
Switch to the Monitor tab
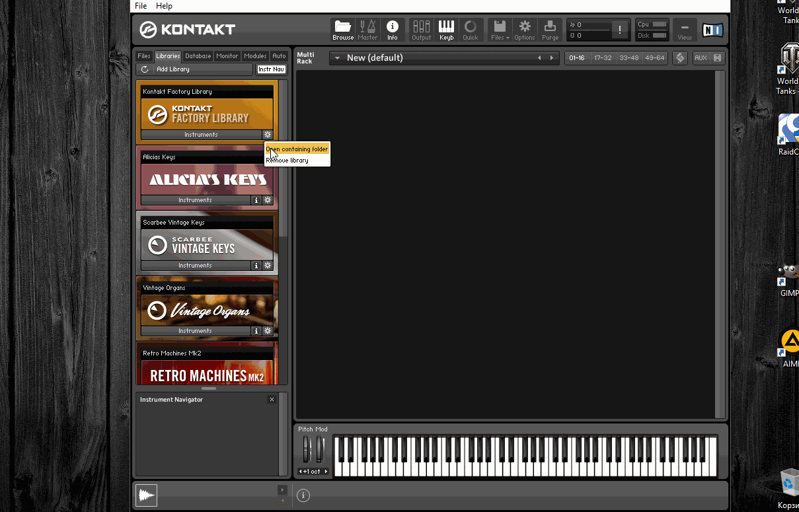[x=227, y=56]
